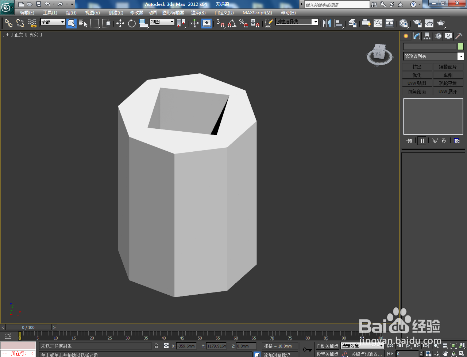Open the 渲染(R) menu
The height and width of the screenshot is (357, 467).
point(198,13)
